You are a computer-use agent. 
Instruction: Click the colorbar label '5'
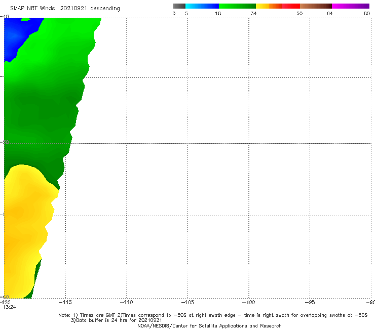pos(186,13)
